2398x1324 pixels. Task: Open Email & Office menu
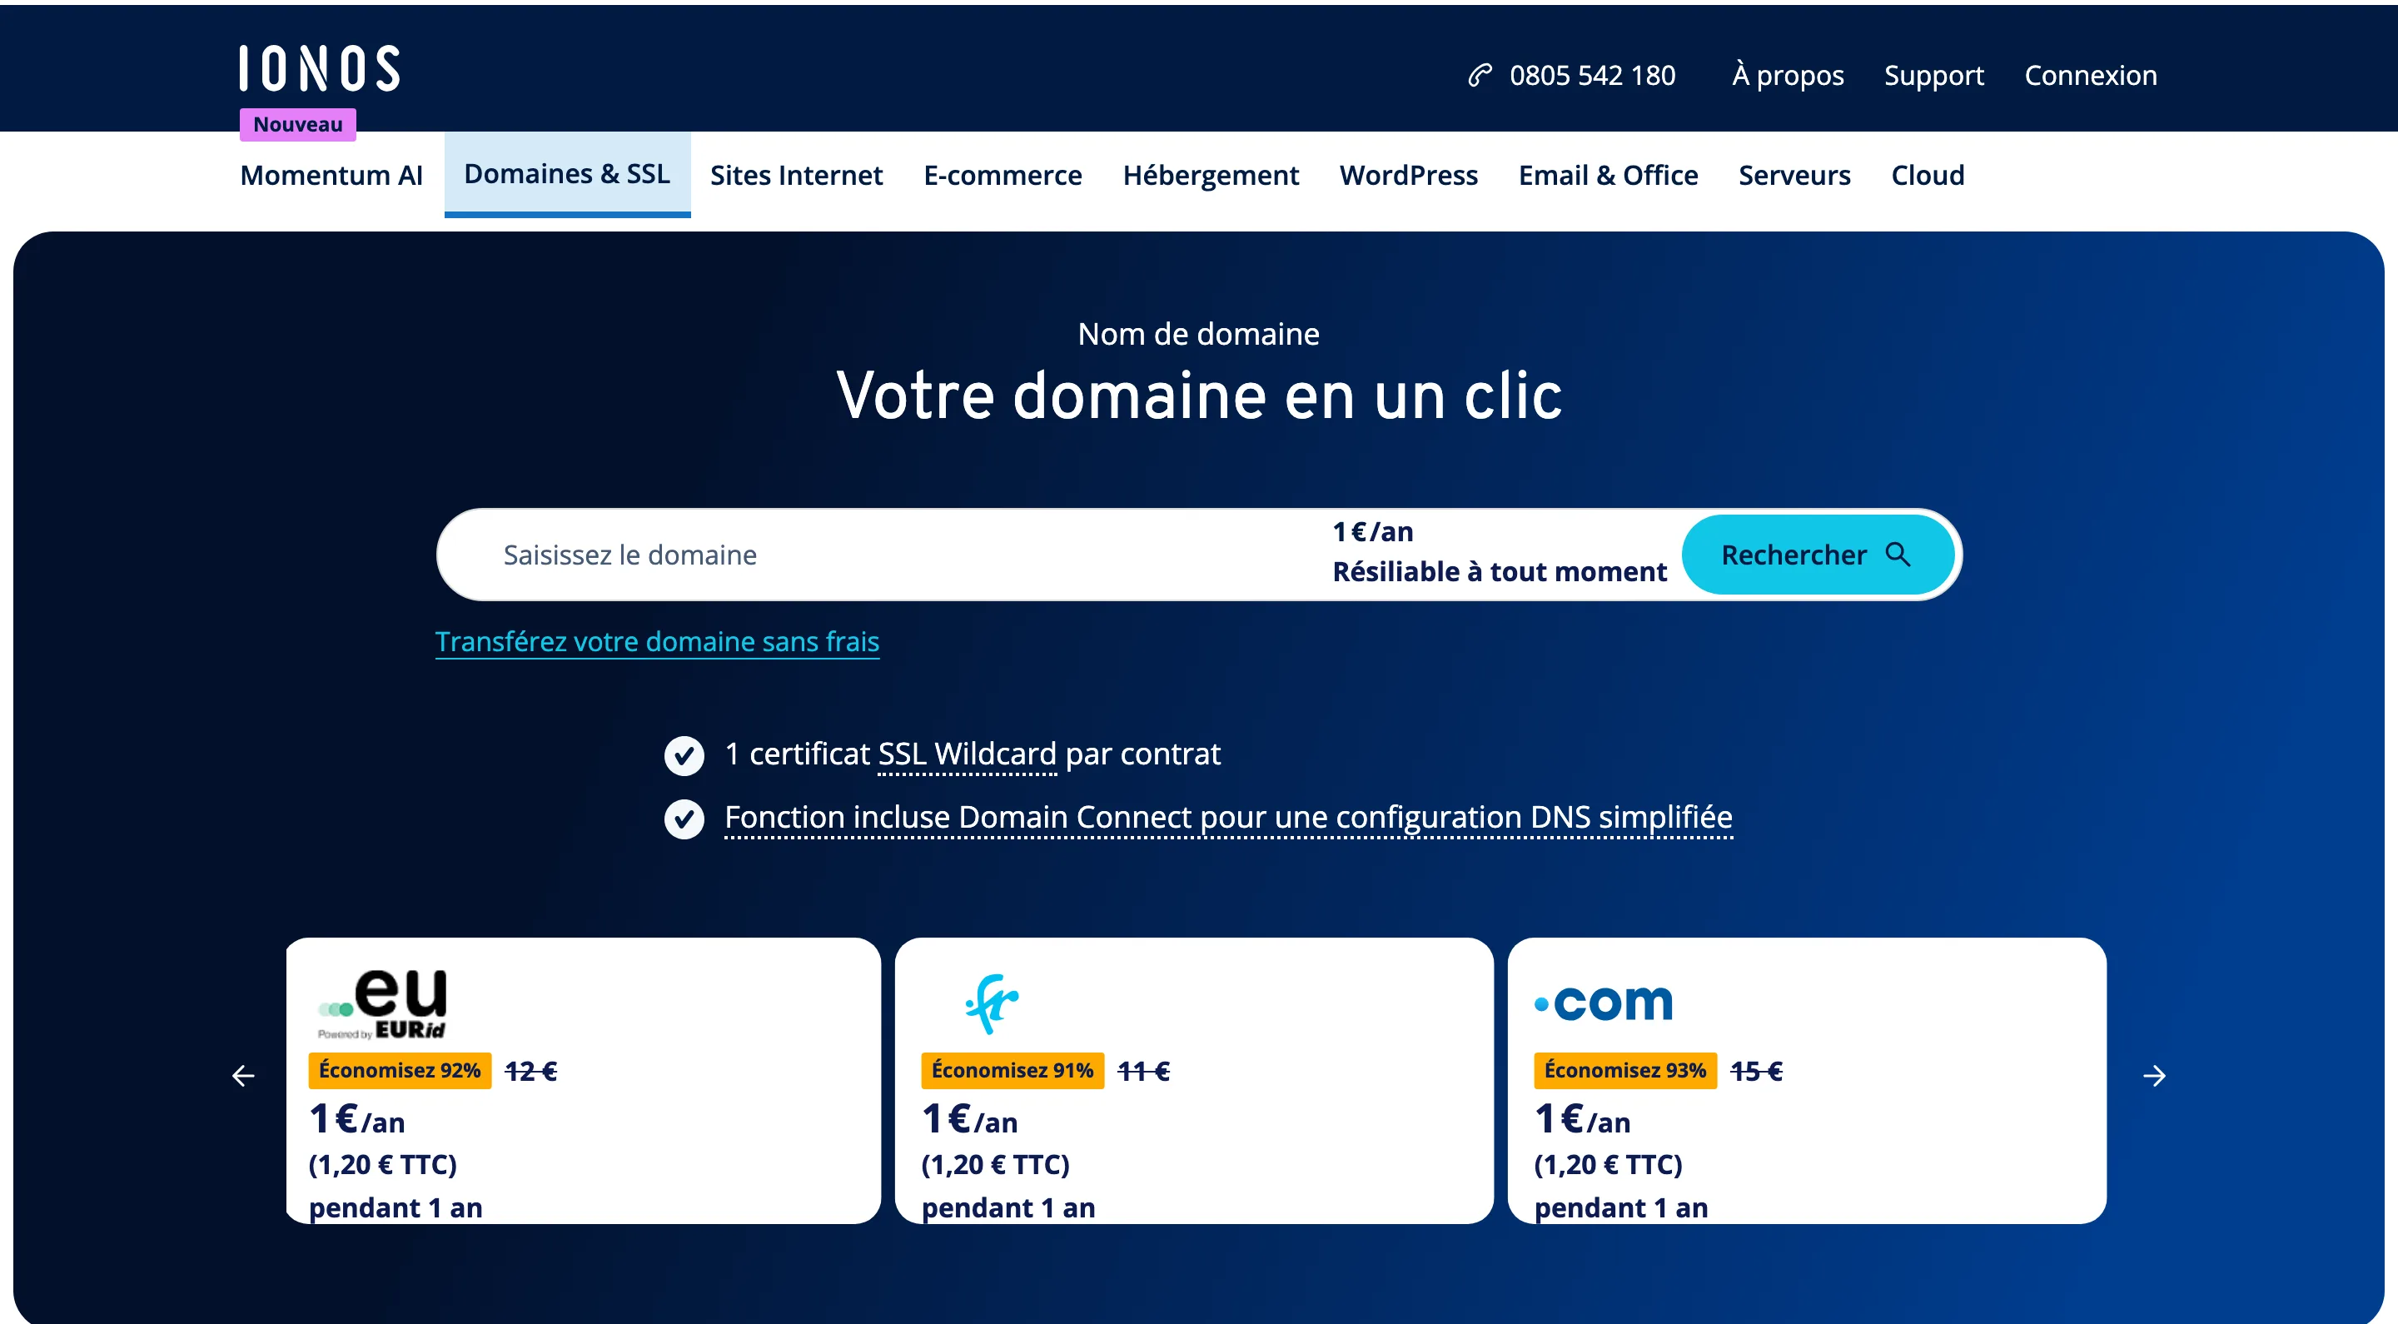tap(1608, 175)
